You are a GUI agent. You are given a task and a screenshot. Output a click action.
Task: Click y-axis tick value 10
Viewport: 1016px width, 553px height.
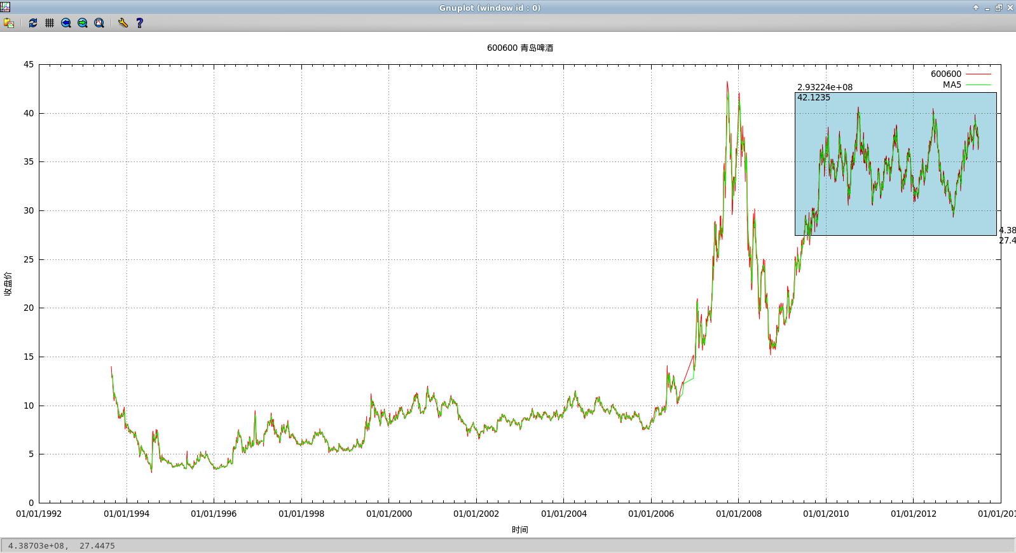(29, 406)
